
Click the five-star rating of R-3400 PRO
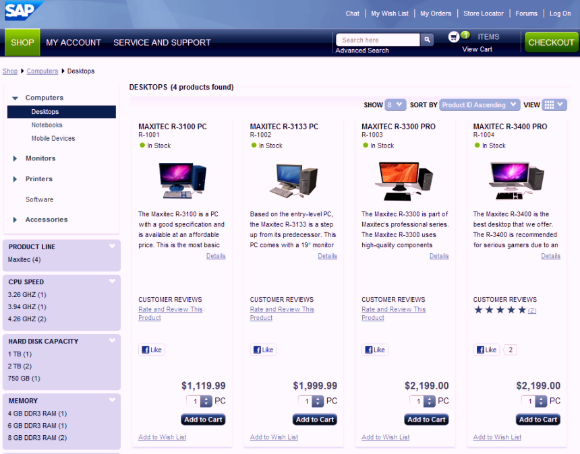tap(500, 310)
